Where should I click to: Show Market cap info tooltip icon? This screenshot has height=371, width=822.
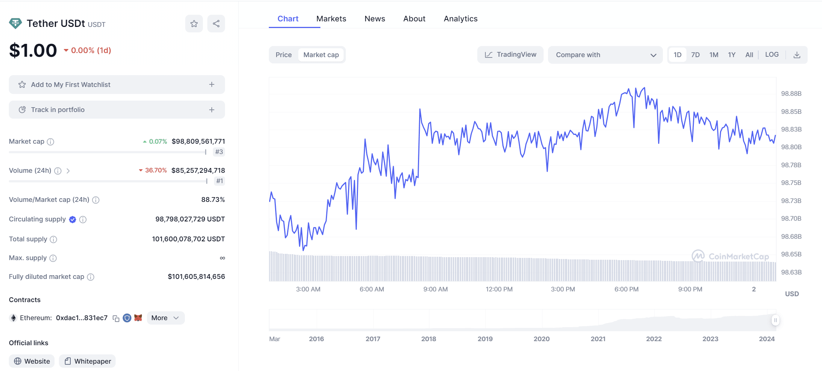click(51, 142)
